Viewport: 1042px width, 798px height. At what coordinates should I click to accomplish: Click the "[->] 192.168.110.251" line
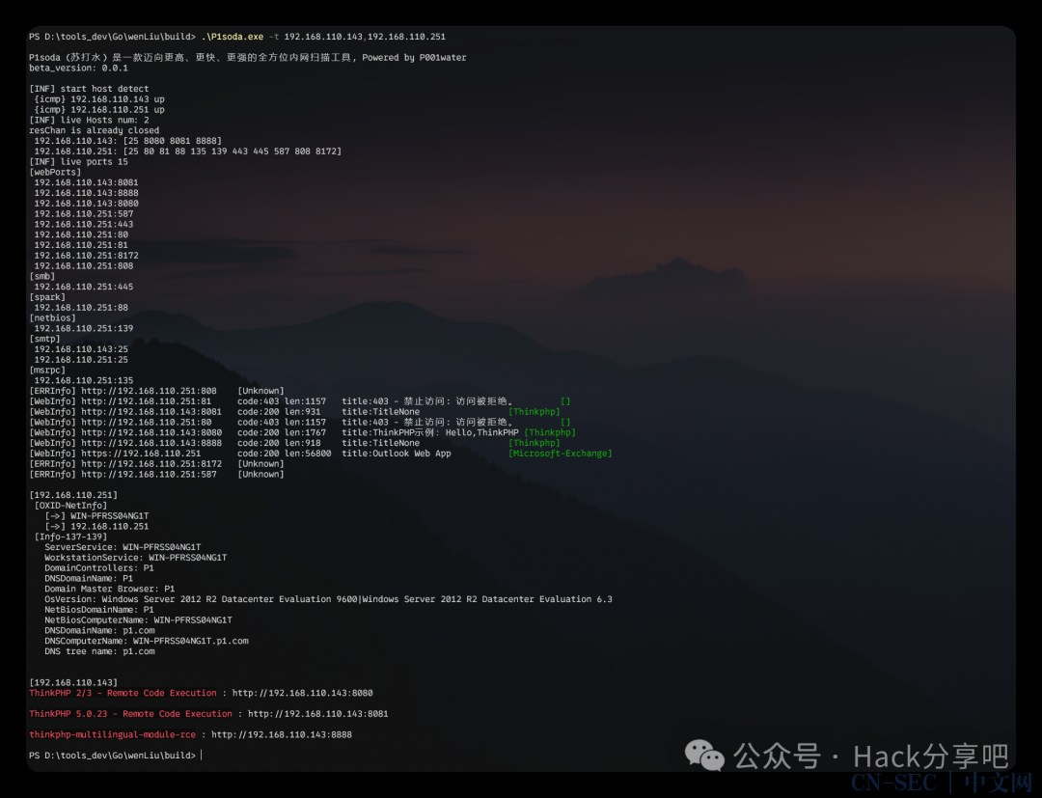point(97,526)
